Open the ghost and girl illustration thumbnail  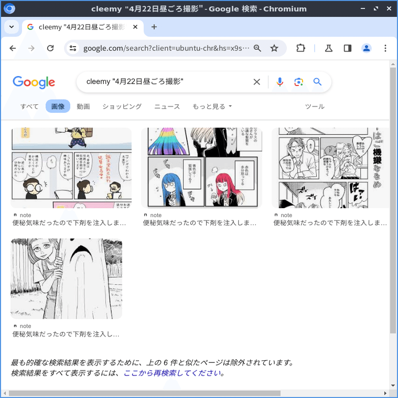click(x=66, y=278)
